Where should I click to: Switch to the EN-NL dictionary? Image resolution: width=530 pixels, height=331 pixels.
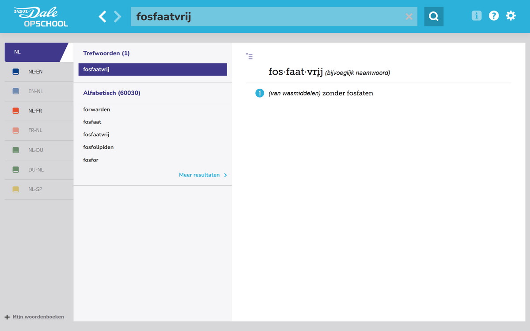point(39,91)
